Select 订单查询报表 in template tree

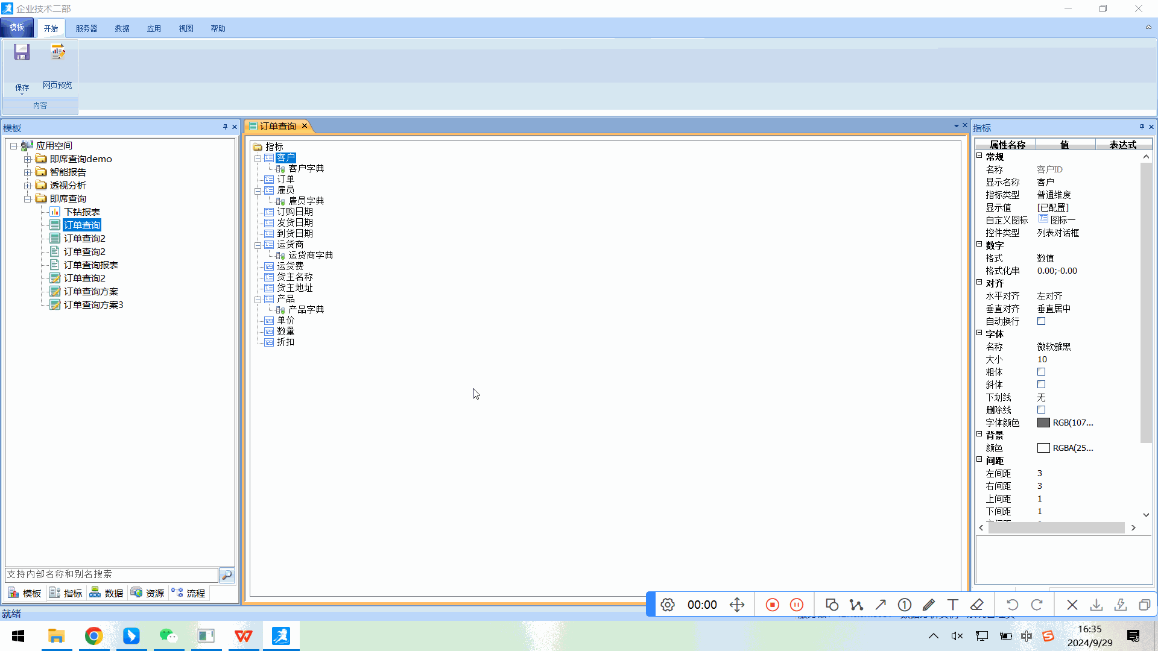pyautogui.click(x=90, y=265)
